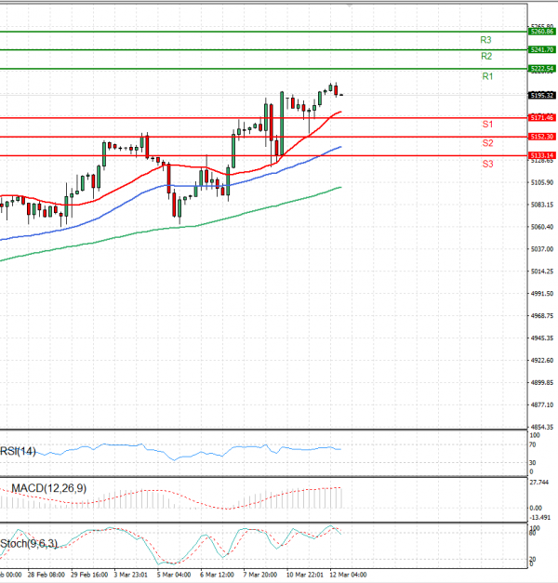This screenshot has width=558, height=583.
Task: Select the 5222.54 green price tag
Action: [x=542, y=69]
